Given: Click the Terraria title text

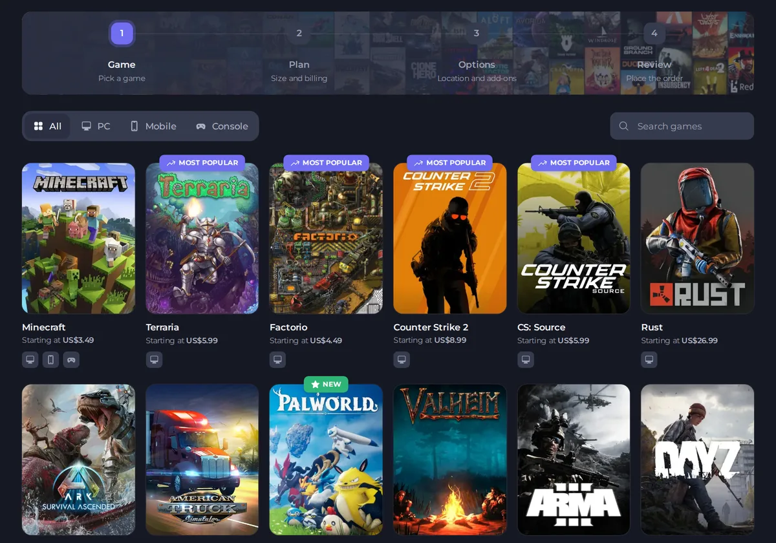Looking at the screenshot, I should tap(162, 327).
